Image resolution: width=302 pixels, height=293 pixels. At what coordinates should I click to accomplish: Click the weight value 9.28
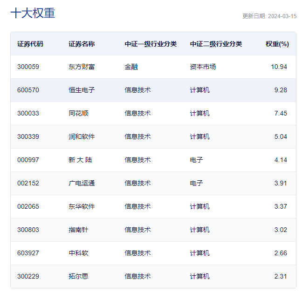click(281, 90)
